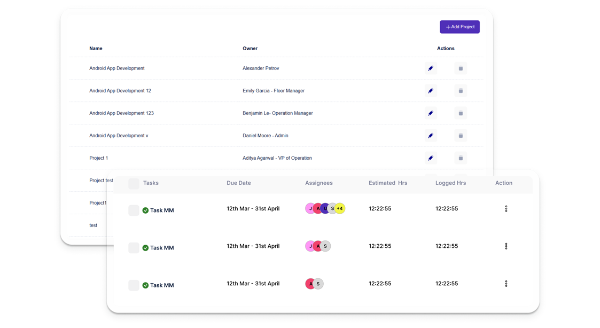Check the first Task MM row checkbox
This screenshot has width=600, height=328.
click(134, 210)
